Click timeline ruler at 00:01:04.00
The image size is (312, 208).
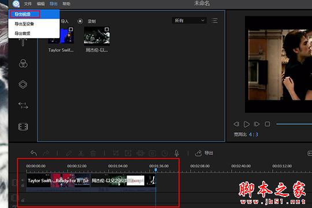[118, 166]
